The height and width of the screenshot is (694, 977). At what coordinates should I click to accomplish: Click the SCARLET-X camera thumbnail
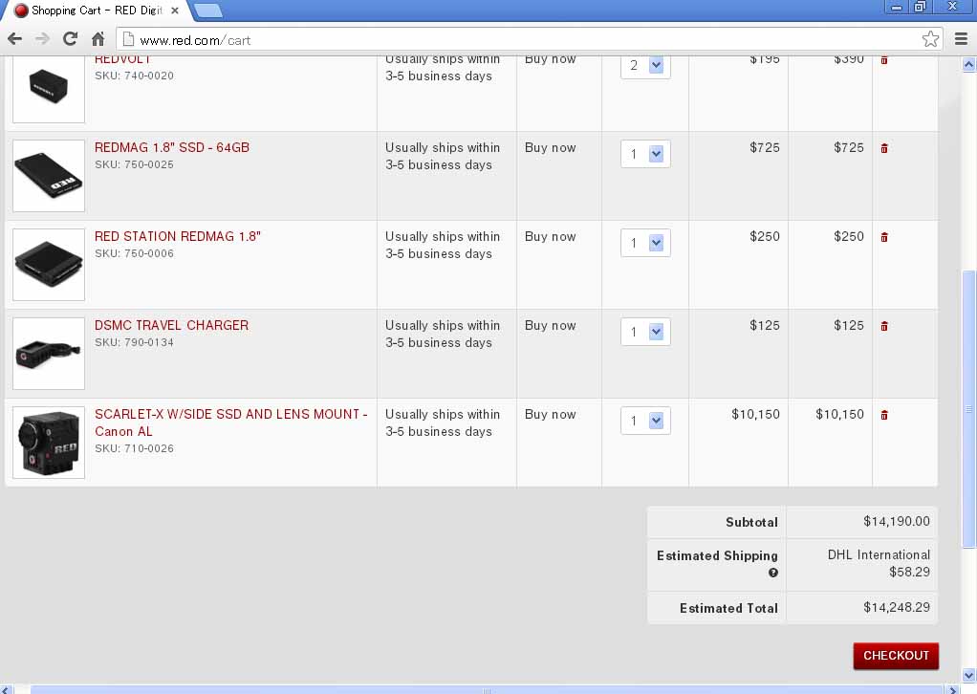click(49, 443)
